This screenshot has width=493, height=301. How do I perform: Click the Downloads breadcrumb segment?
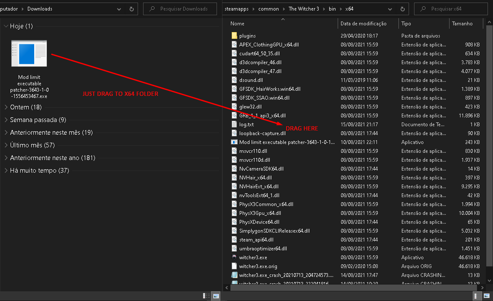click(x=40, y=9)
